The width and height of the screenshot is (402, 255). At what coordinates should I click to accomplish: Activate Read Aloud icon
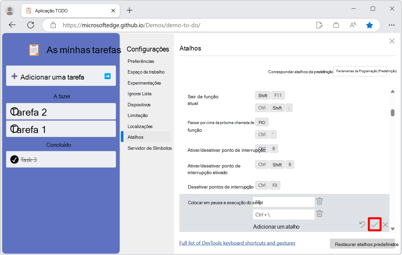[x=353, y=25]
